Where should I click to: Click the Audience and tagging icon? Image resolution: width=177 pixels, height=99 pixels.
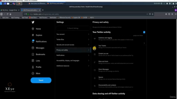coord(95,38)
